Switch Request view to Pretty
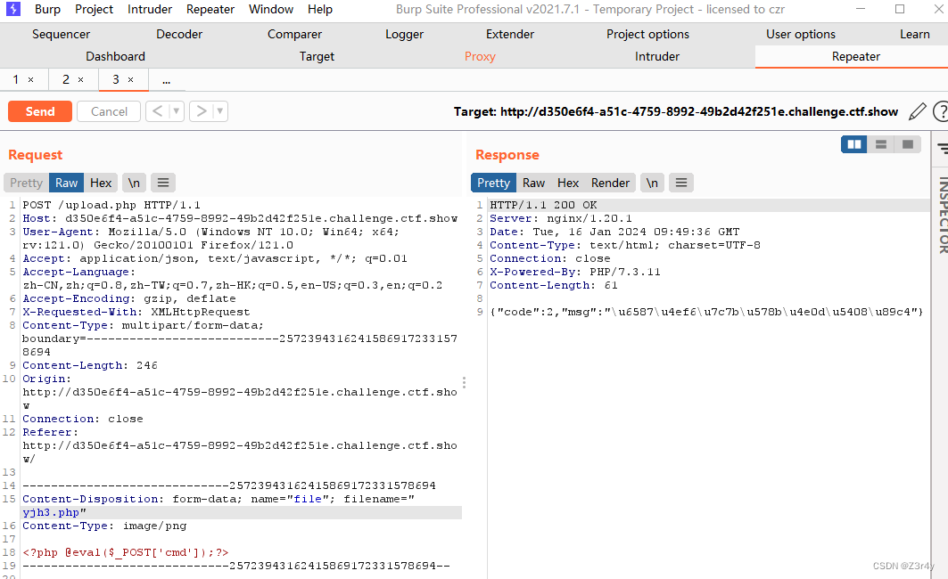Image resolution: width=948 pixels, height=579 pixels. tap(26, 183)
